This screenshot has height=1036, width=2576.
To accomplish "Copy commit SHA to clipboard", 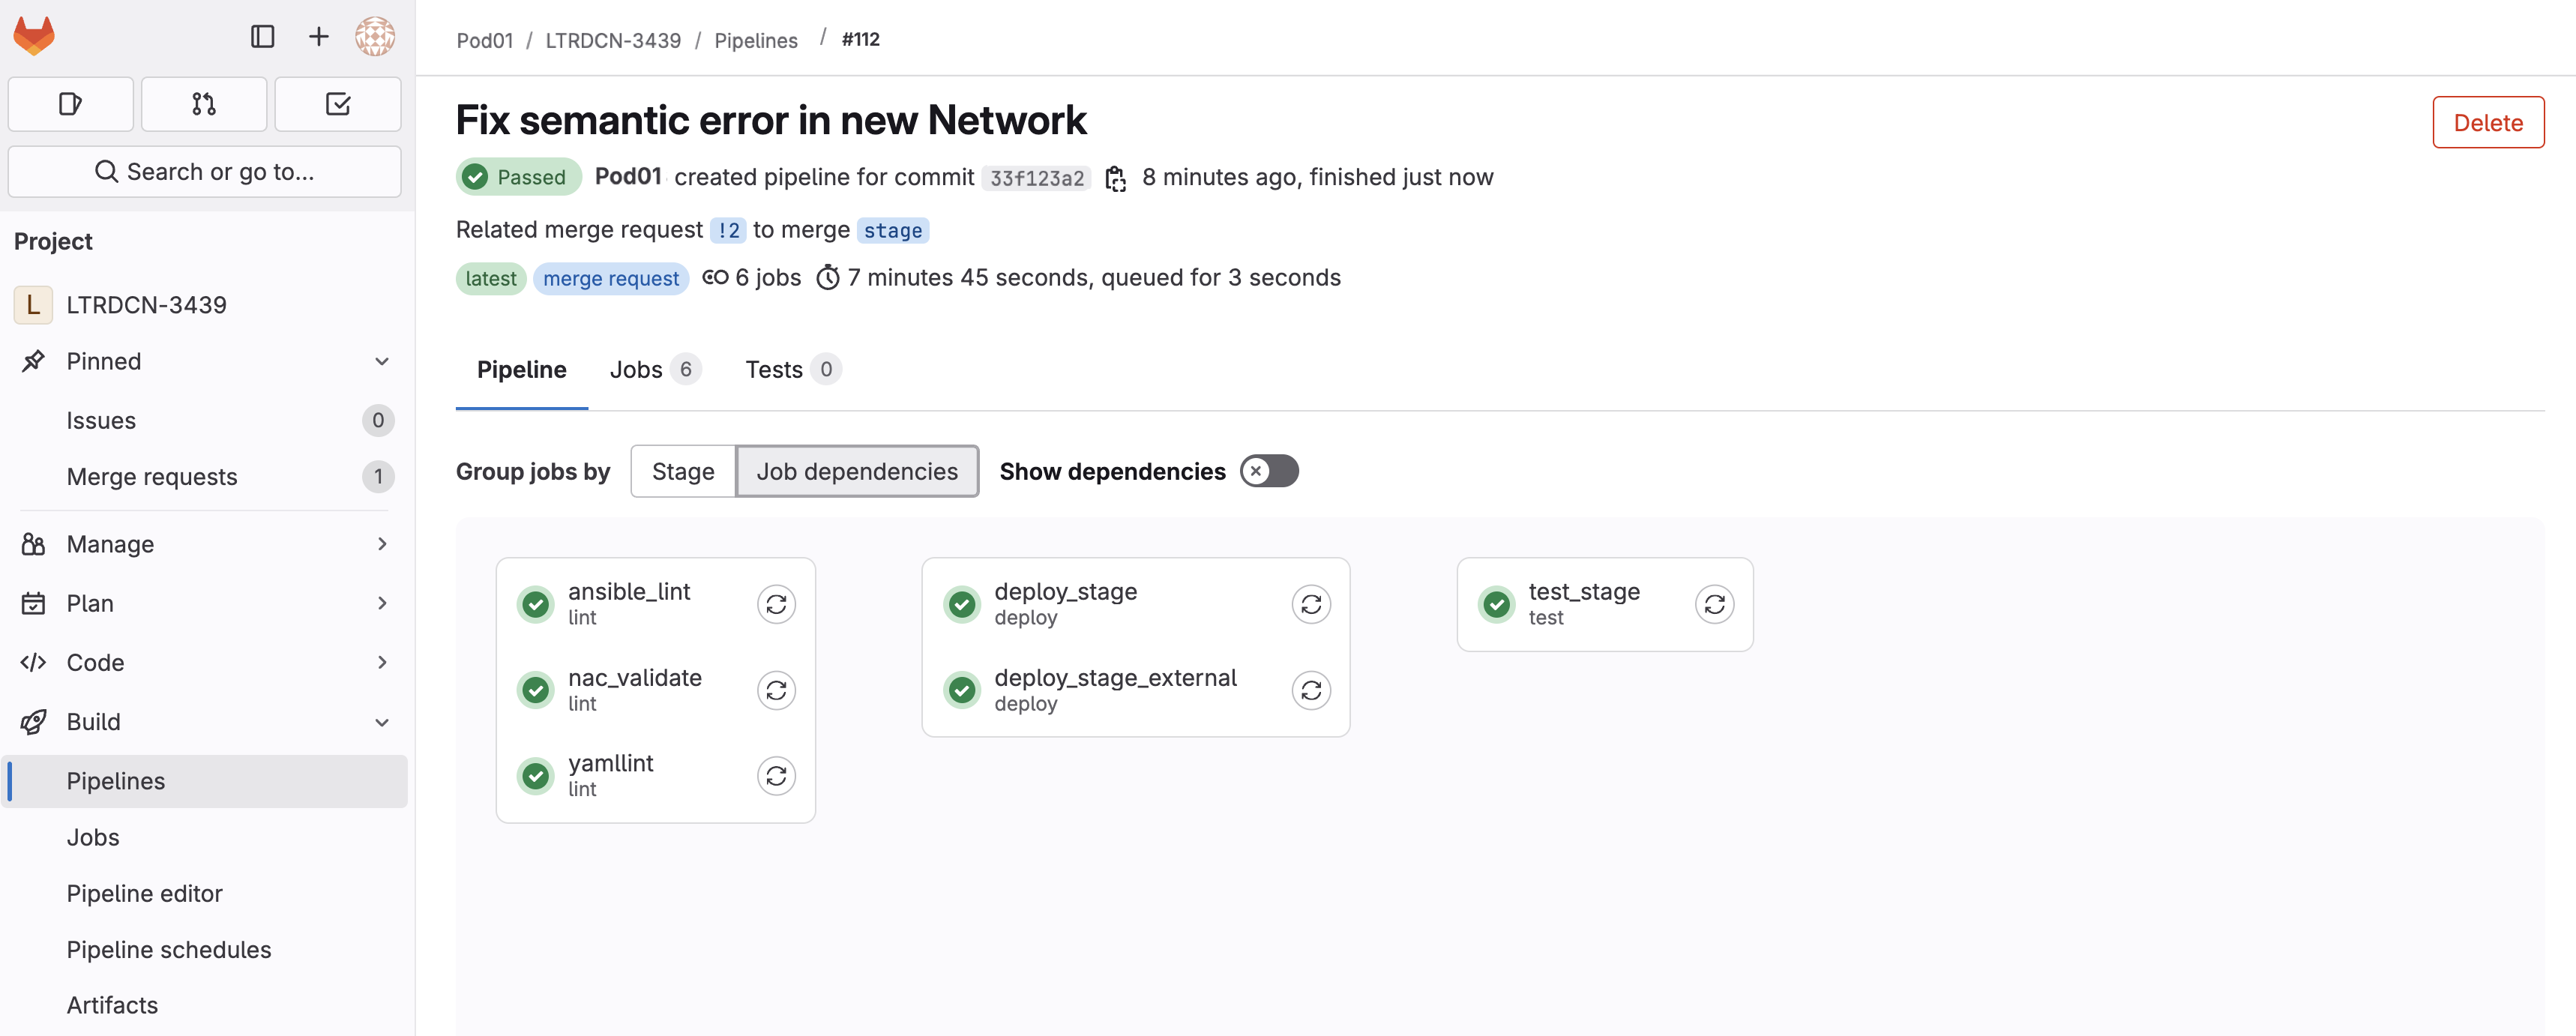I will pyautogui.click(x=1116, y=178).
